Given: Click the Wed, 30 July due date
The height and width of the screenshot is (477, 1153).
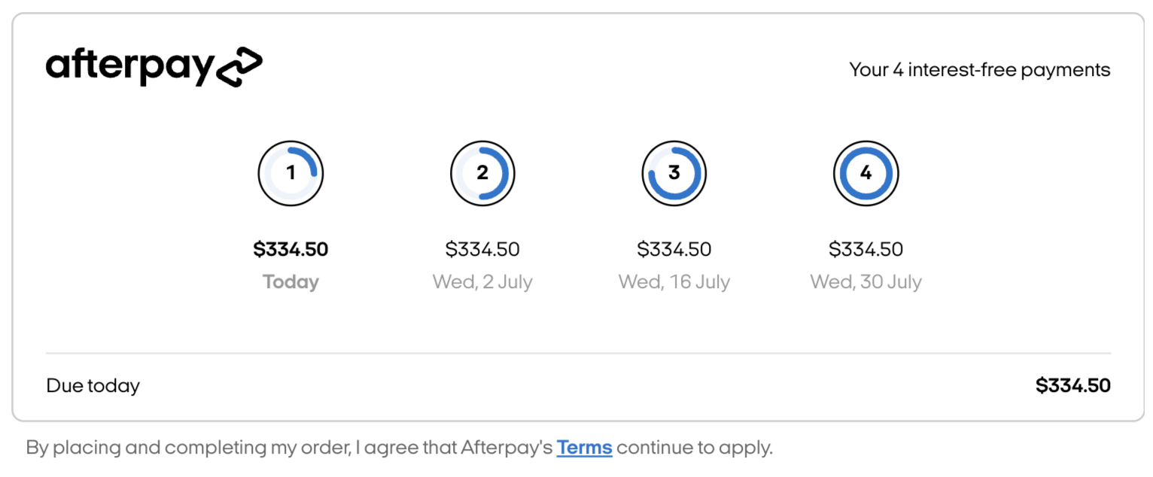Looking at the screenshot, I should (866, 281).
